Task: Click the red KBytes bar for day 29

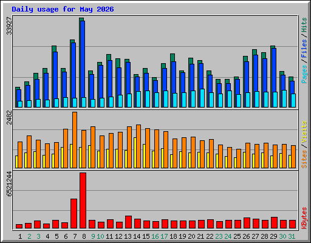Action: click(274, 223)
